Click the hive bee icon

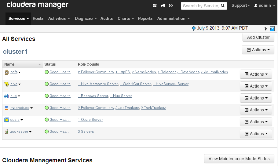pos(6,84)
